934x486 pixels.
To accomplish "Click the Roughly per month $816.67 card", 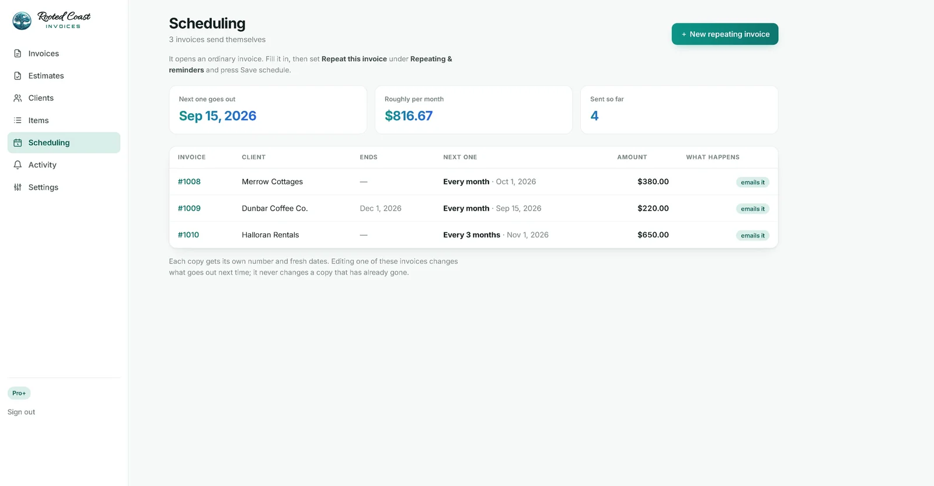I will click(x=473, y=110).
